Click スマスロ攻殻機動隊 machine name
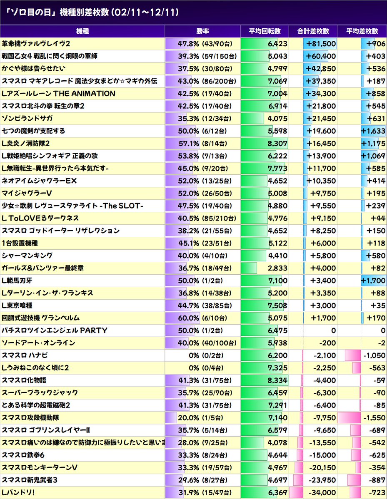The width and height of the screenshot is (387, 499). coord(30,417)
